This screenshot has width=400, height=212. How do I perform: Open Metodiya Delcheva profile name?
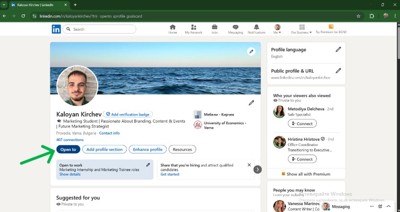(306, 109)
